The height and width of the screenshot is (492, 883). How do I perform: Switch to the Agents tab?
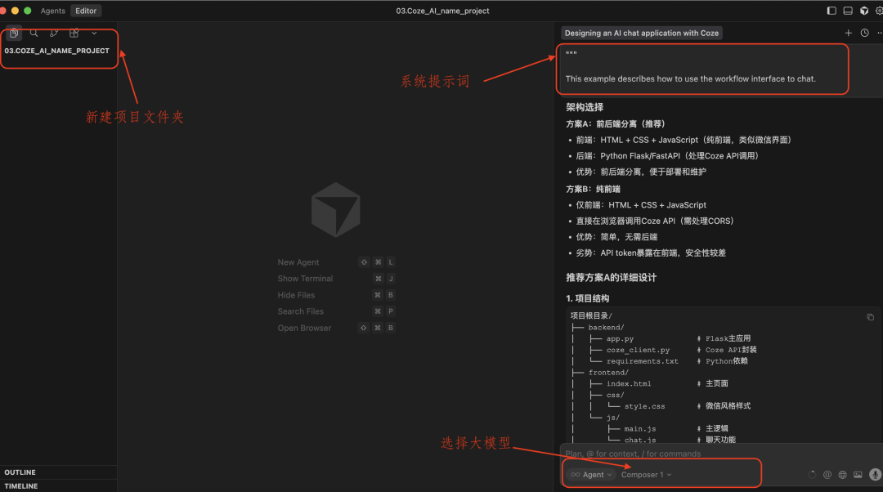coord(53,11)
